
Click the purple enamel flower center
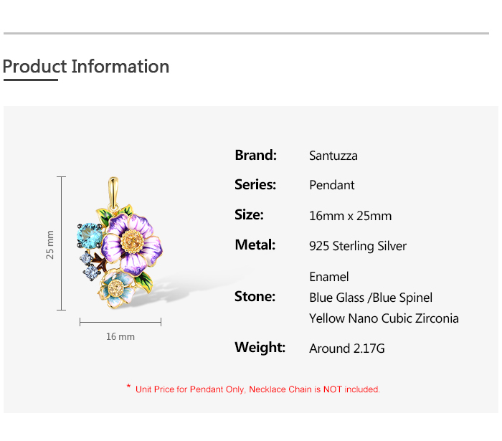click(x=132, y=241)
